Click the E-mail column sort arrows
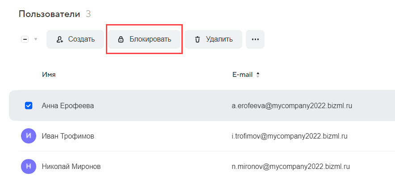Screen dimensions: 395x181 [x=257, y=75]
